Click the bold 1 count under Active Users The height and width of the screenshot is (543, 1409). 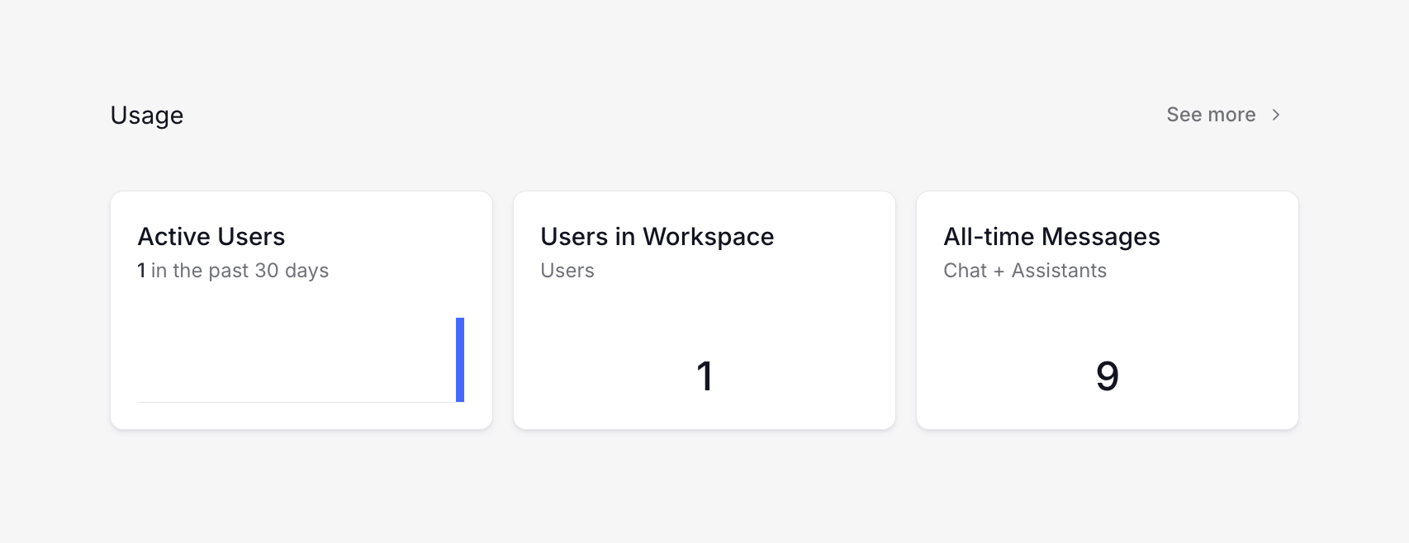[x=141, y=271]
